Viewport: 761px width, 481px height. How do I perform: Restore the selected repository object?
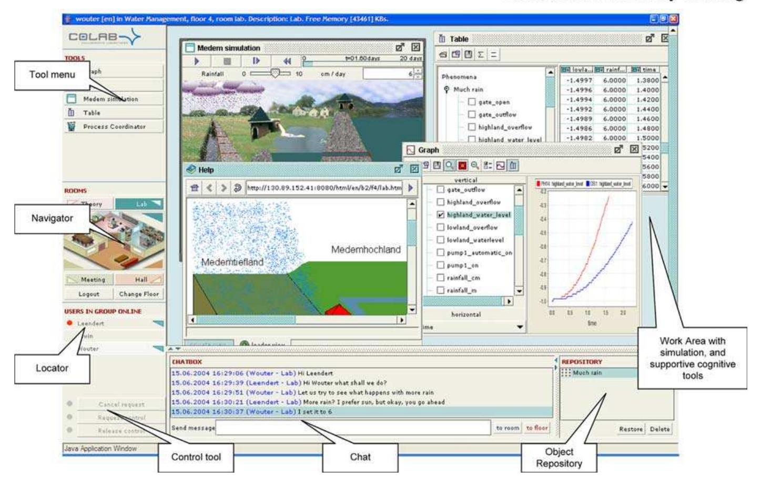(x=631, y=429)
